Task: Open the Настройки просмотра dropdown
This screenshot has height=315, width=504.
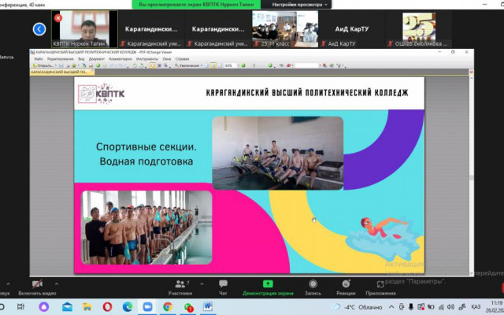Action: 299,5
